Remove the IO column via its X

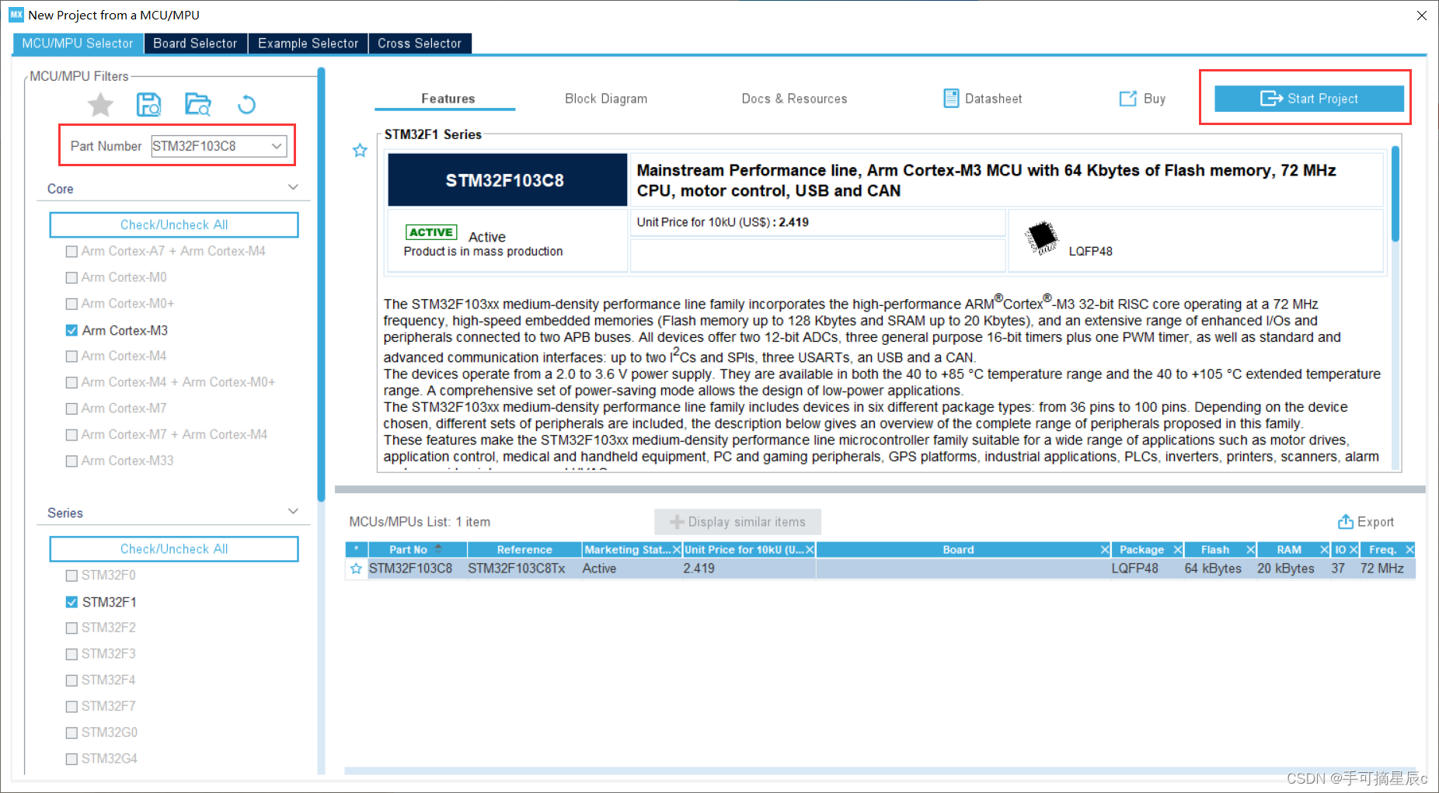click(1354, 550)
